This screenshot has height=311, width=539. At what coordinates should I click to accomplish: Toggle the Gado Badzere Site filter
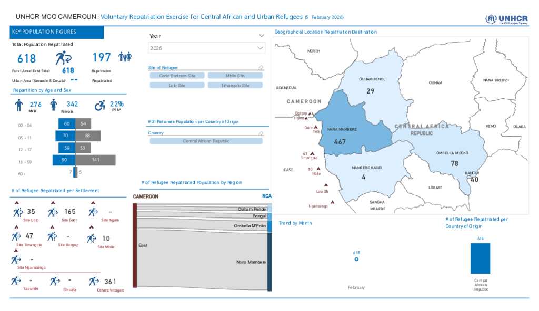point(177,76)
